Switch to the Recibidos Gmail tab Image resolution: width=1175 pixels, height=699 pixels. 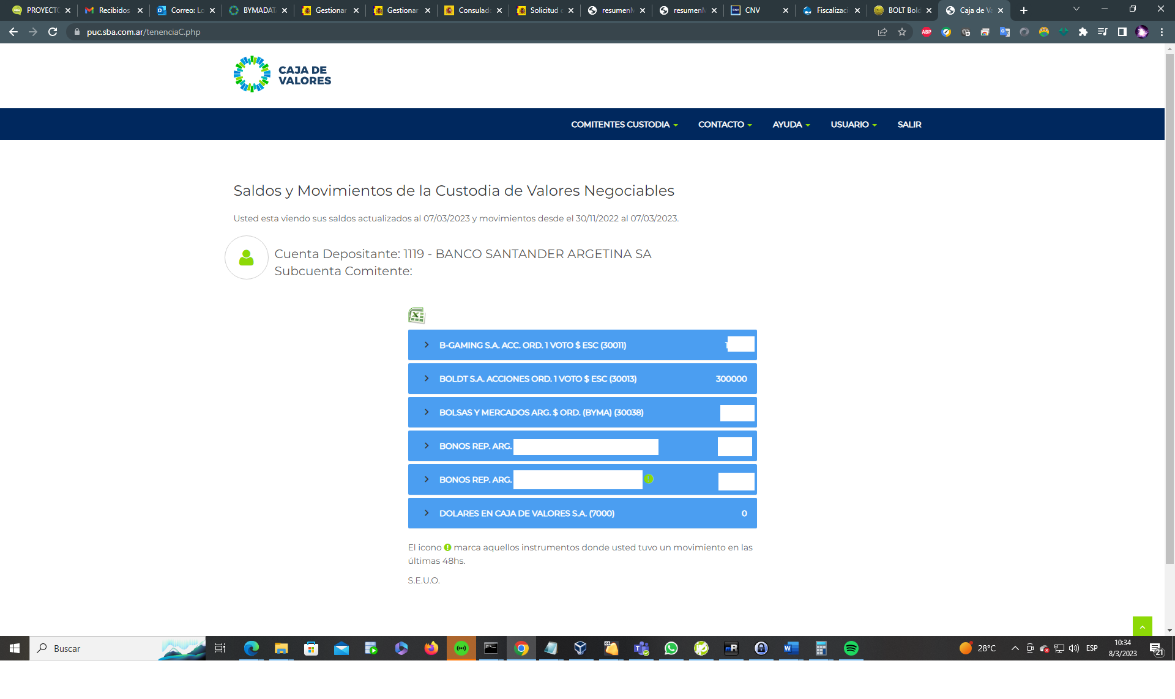[x=114, y=10]
